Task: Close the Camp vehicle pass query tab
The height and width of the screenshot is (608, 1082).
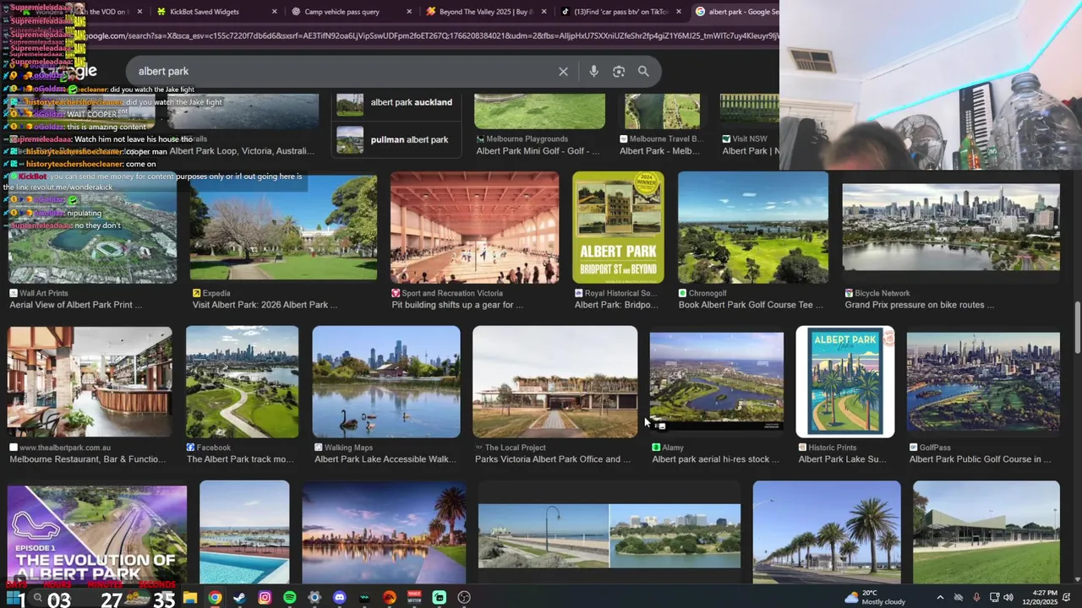Action: pos(409,12)
